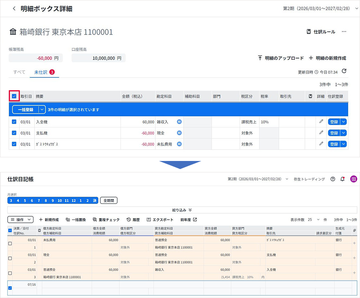The image size is (360, 298).
Task: Toggle the journal header select-all checkbox
Action: pos(10,231)
